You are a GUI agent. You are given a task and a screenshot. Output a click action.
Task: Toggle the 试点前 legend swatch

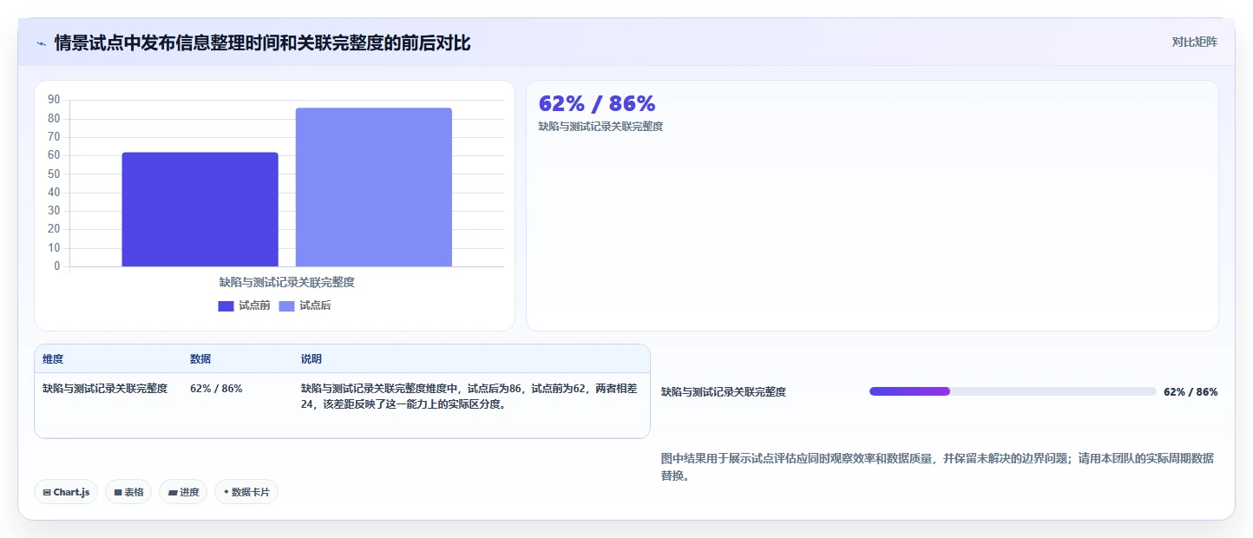(226, 306)
